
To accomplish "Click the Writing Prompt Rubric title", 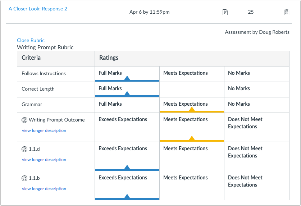I will [x=45, y=47].
